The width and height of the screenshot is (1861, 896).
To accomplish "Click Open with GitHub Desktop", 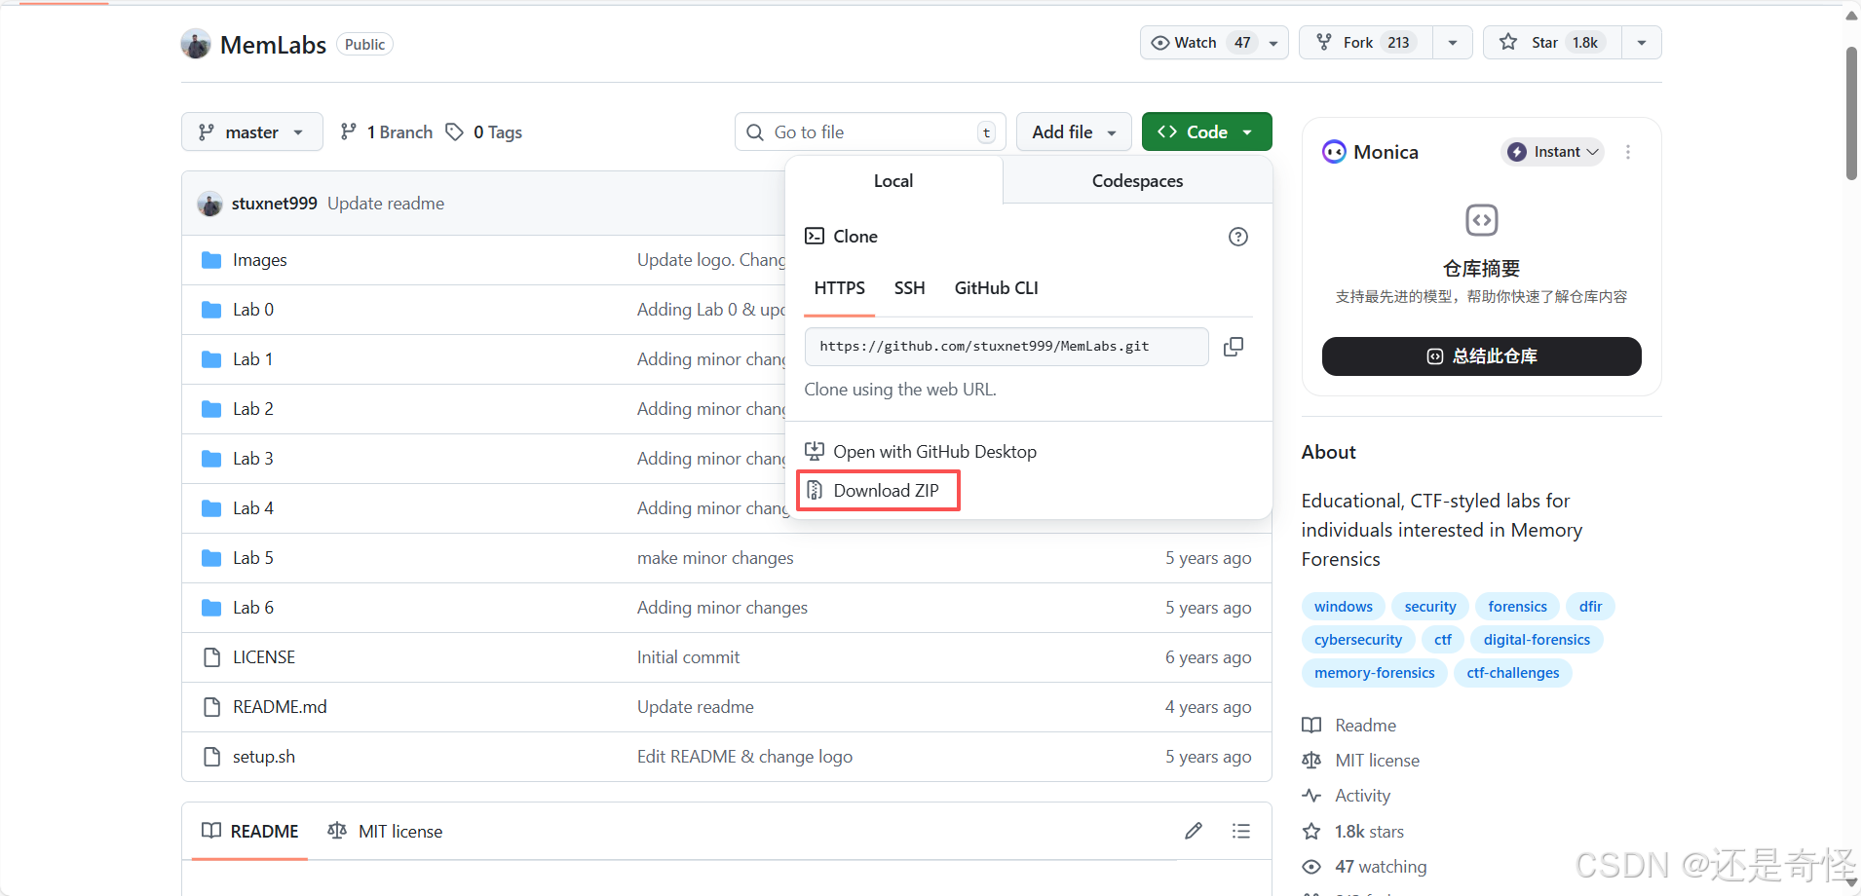I will pos(921,452).
